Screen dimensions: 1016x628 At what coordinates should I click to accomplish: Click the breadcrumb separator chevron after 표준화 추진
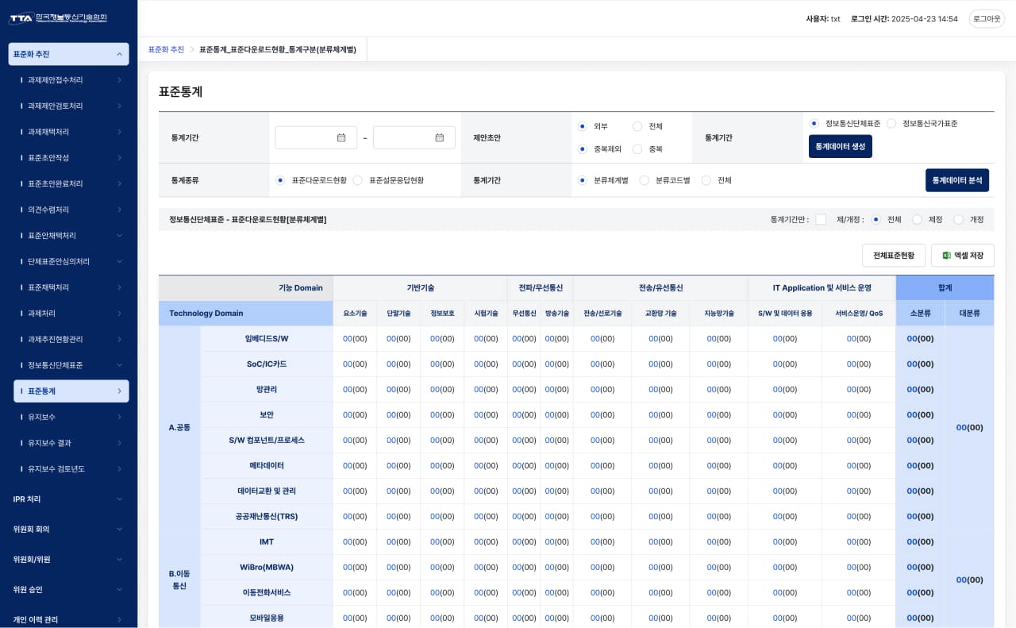click(x=192, y=49)
